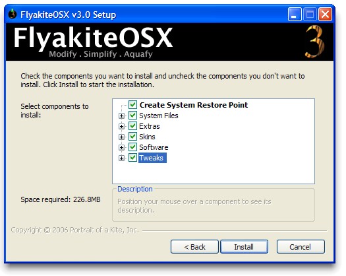
Task: Expand the Software tree node
Action: (121, 147)
